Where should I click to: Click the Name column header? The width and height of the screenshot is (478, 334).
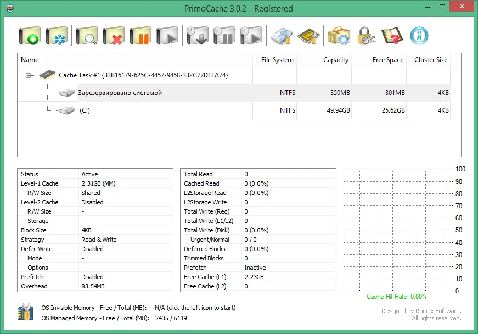(x=135, y=60)
